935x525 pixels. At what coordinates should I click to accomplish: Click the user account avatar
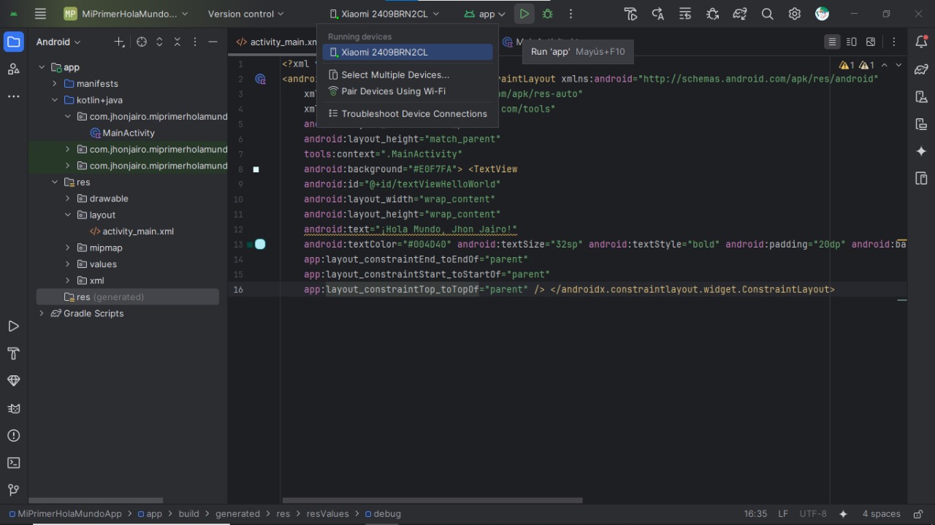point(822,14)
